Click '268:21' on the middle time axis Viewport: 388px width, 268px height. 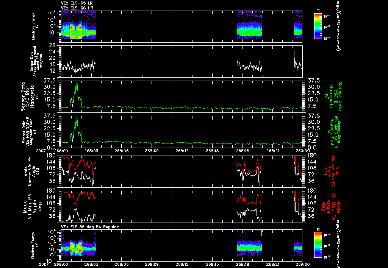[x=272, y=151]
